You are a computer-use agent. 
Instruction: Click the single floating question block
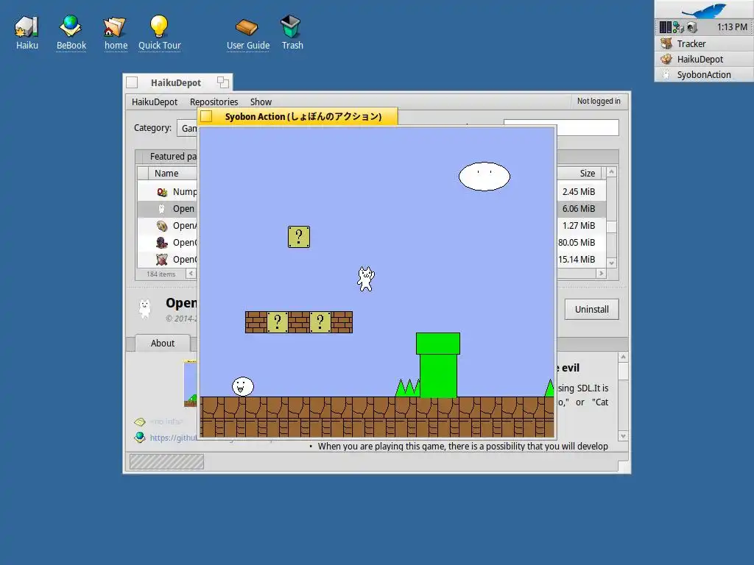pyautogui.click(x=299, y=237)
